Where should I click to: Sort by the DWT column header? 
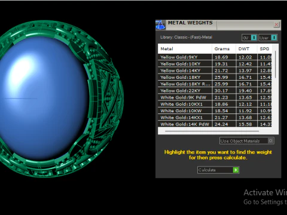point(246,49)
